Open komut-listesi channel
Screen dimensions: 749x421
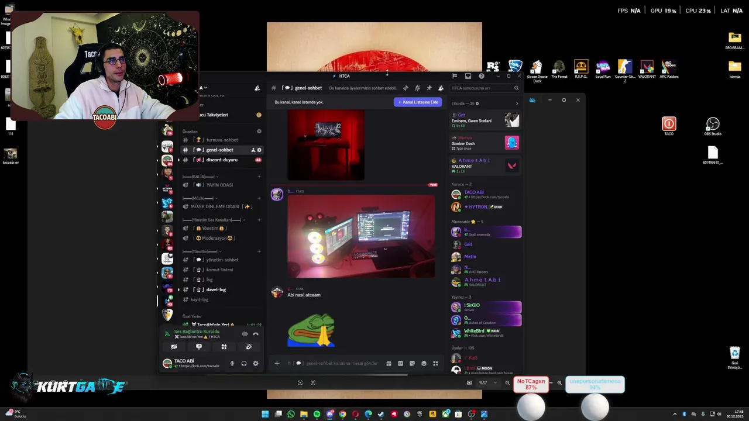tap(222, 270)
